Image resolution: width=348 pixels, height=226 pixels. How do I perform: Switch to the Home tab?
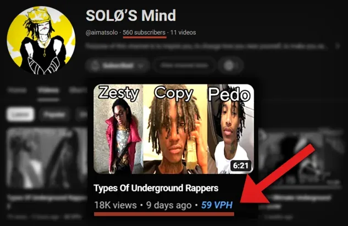(x=17, y=91)
